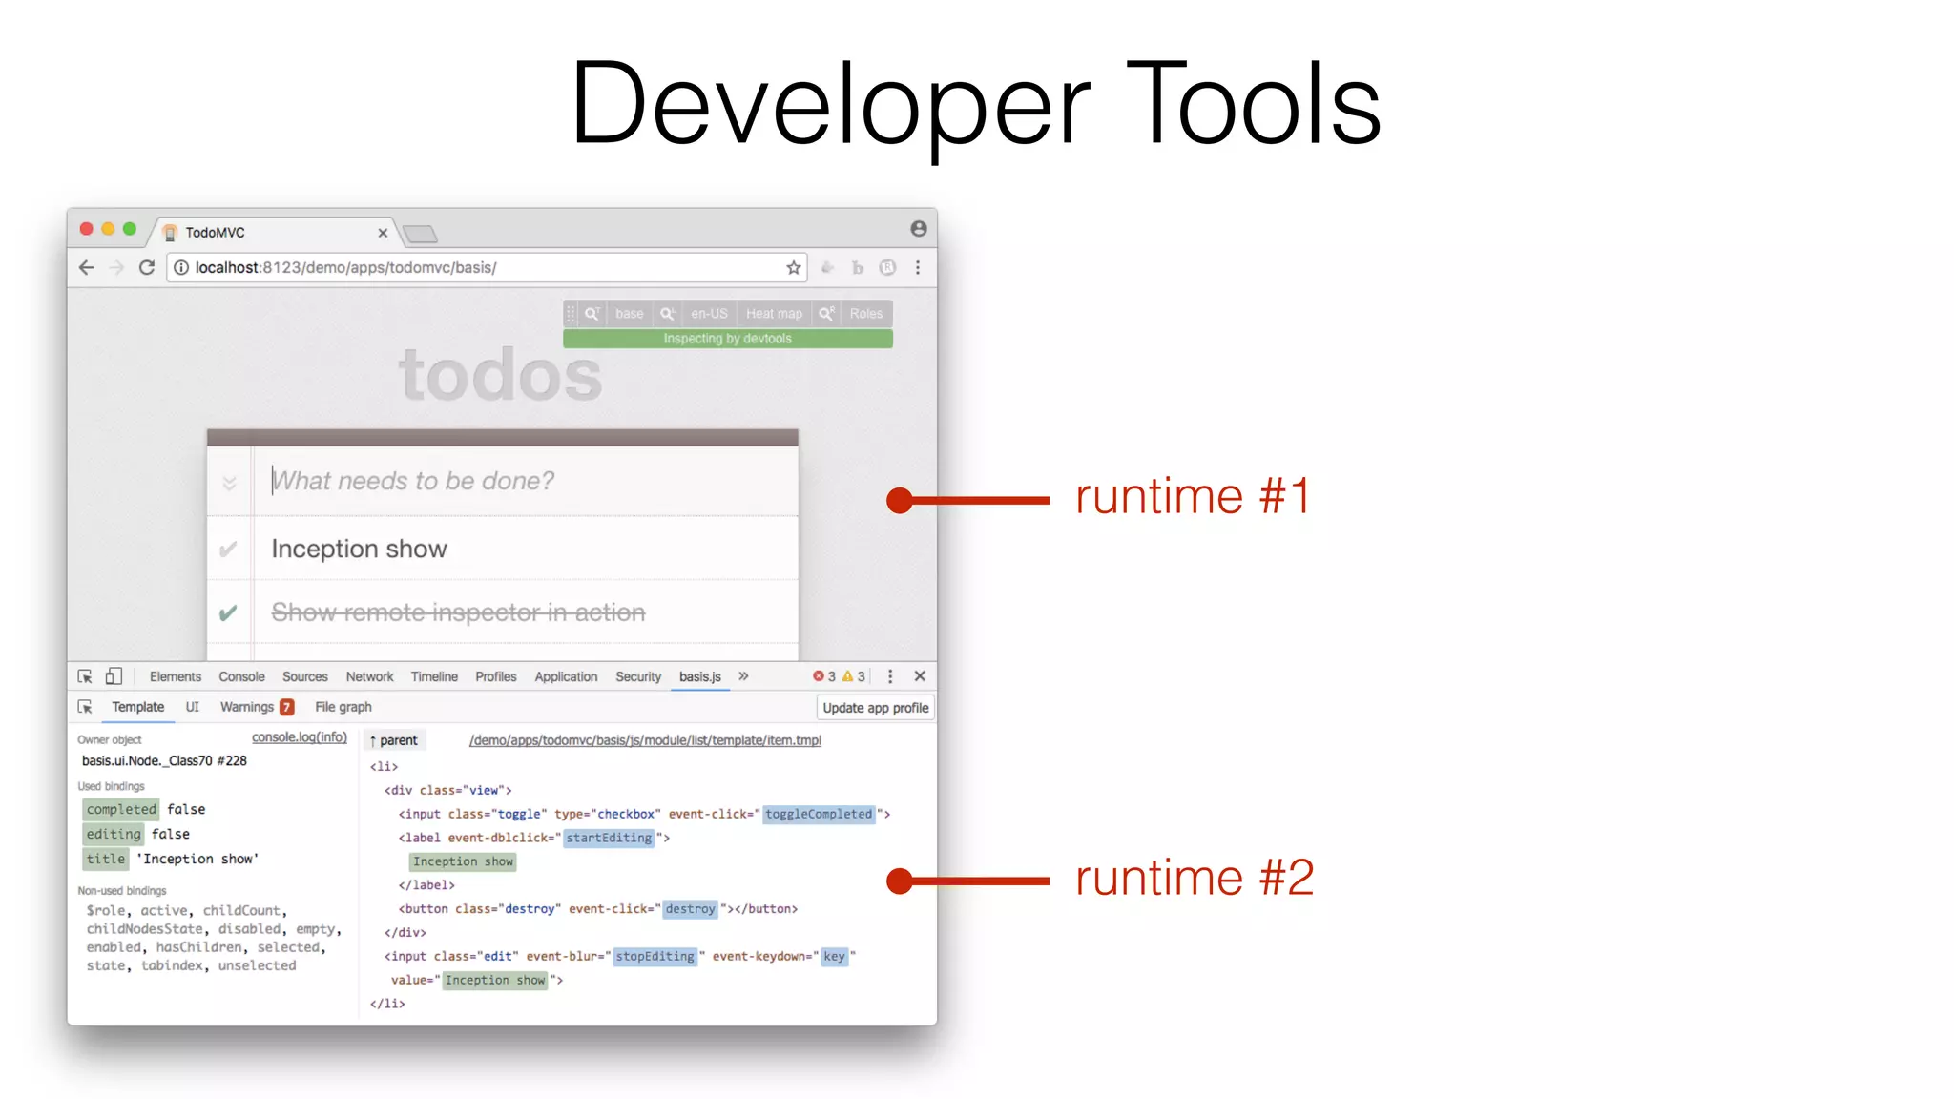Click title binding label

pos(106,859)
